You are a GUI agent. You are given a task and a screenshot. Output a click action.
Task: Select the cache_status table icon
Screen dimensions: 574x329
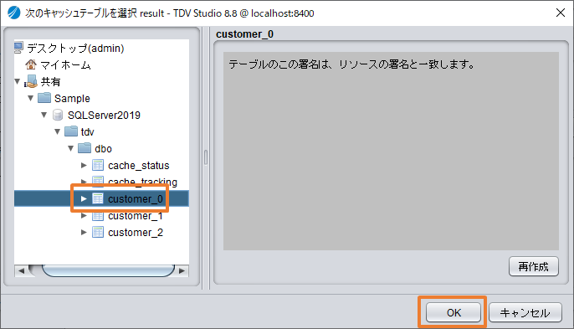pyautogui.click(x=98, y=165)
